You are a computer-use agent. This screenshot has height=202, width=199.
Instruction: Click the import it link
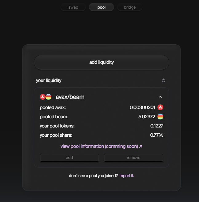pos(126,176)
